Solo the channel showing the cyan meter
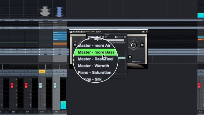This screenshot has width=204, height=115. [x=63, y=71]
